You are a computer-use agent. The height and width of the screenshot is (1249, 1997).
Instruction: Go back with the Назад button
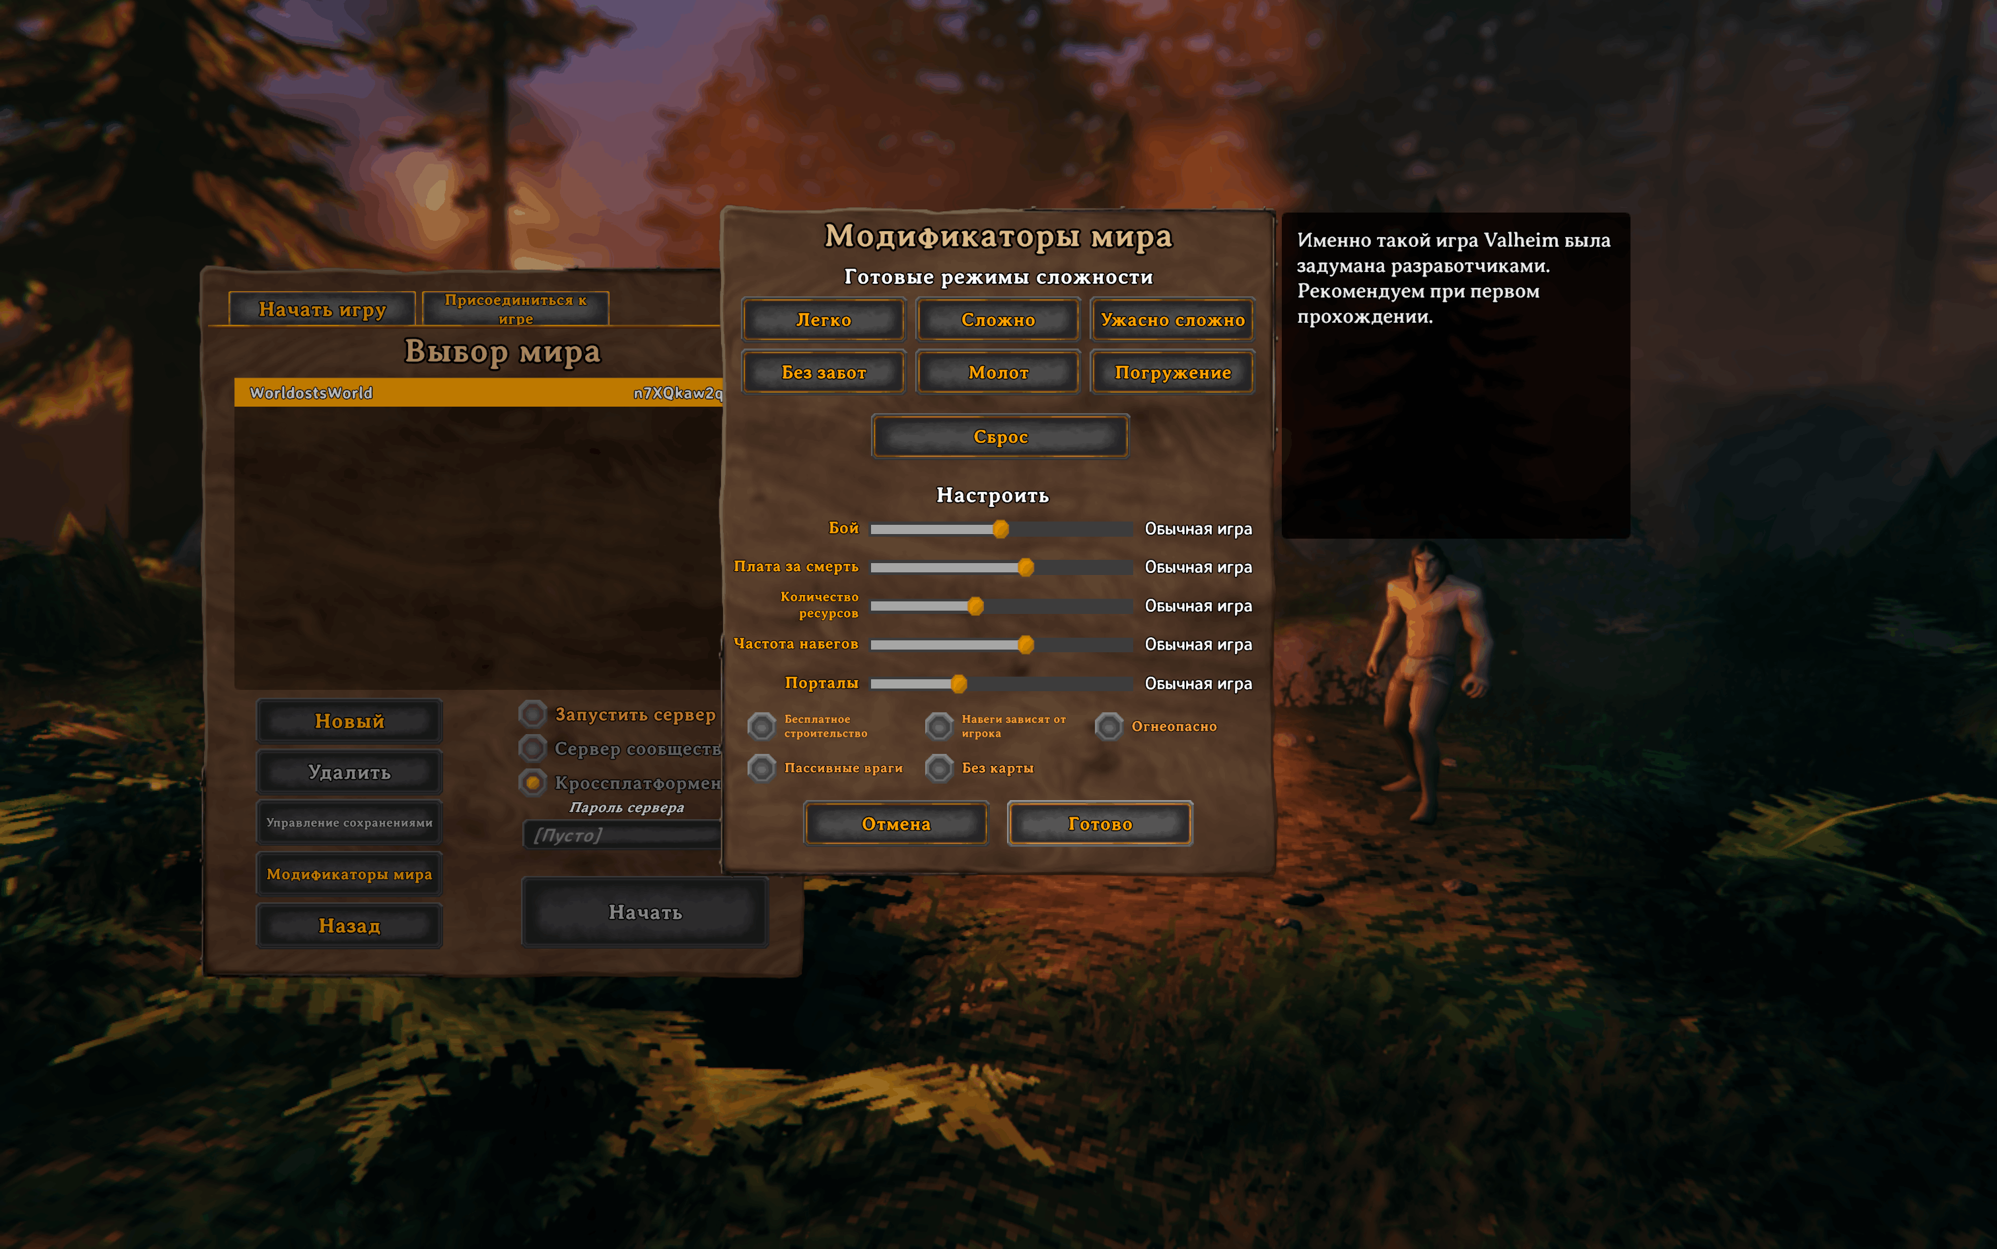pyautogui.click(x=349, y=926)
